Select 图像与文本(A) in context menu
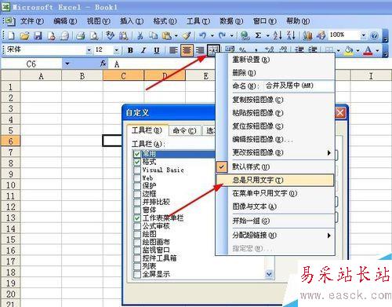 click(x=274, y=206)
